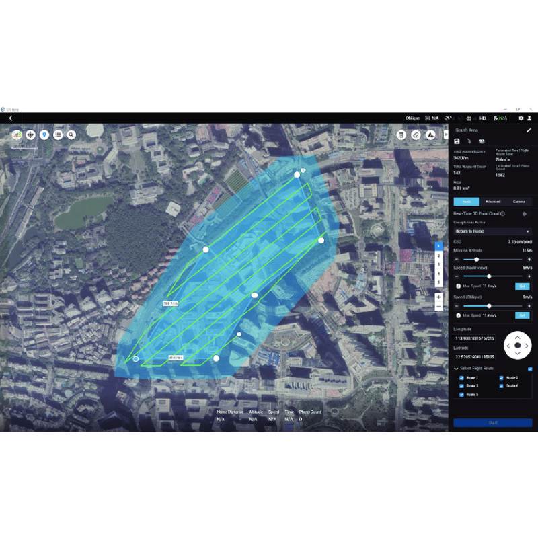The image size is (538, 538).
Task: Click the blue location pin icon
Action: click(44, 134)
